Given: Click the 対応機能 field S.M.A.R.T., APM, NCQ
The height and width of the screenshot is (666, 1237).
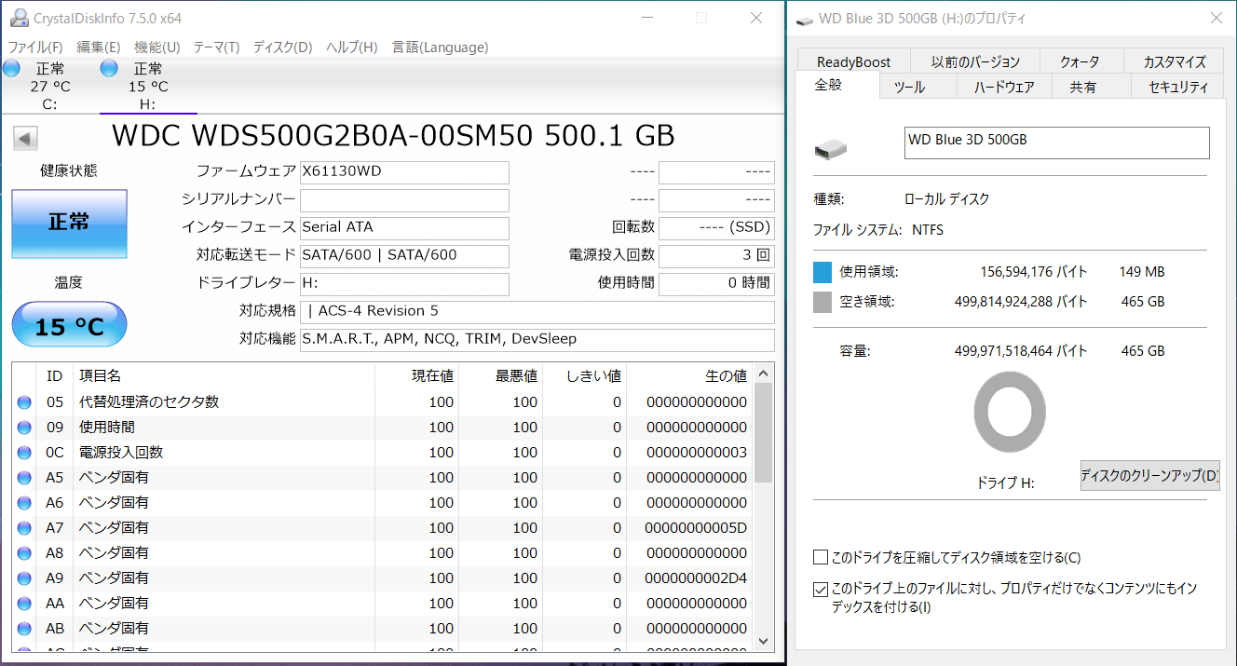Looking at the screenshot, I should click(x=537, y=340).
